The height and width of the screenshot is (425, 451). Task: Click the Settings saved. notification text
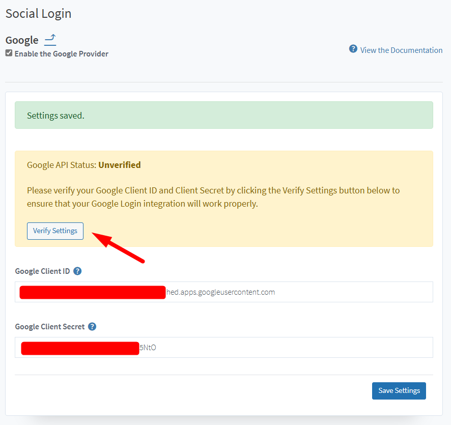tap(55, 116)
